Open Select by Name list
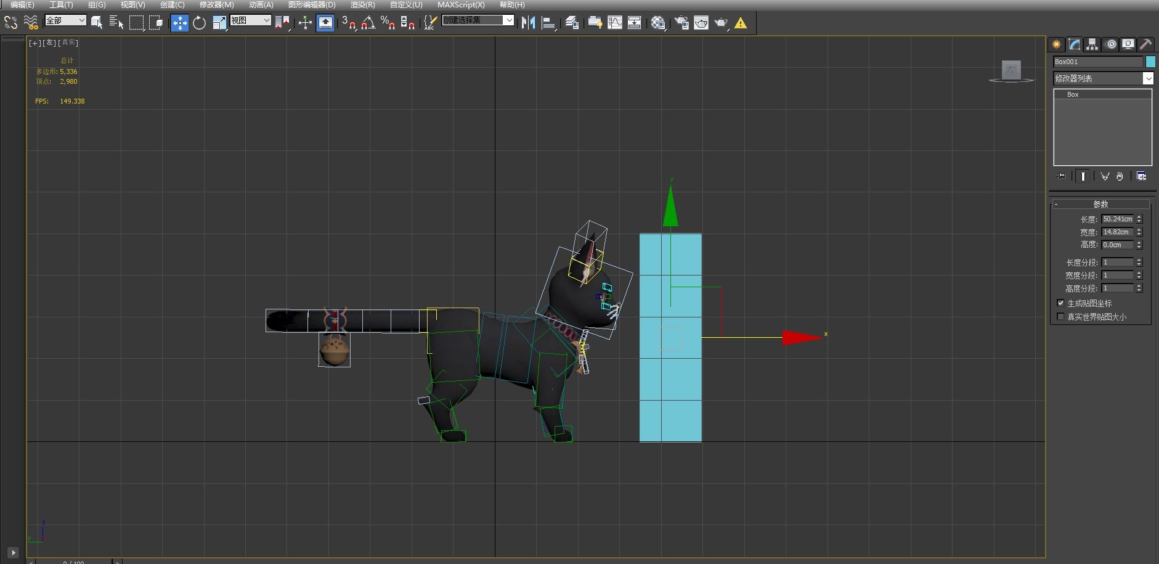Viewport: 1159px width, 564px height. click(116, 23)
